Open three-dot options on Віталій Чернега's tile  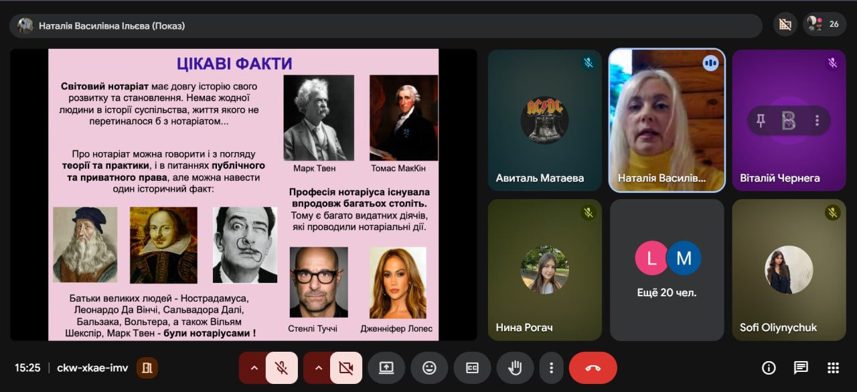click(817, 121)
